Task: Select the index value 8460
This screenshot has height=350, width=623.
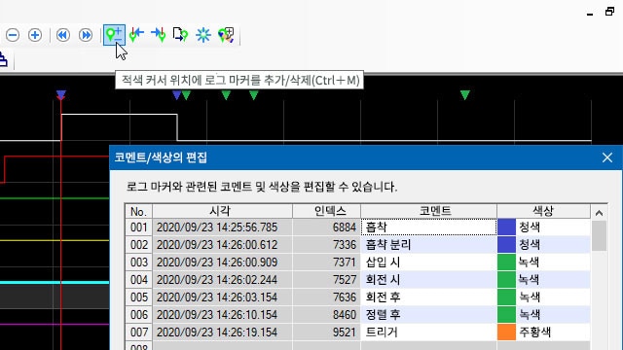Action: [x=327, y=314]
